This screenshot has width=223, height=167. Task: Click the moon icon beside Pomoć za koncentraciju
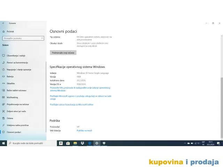pos(3,63)
